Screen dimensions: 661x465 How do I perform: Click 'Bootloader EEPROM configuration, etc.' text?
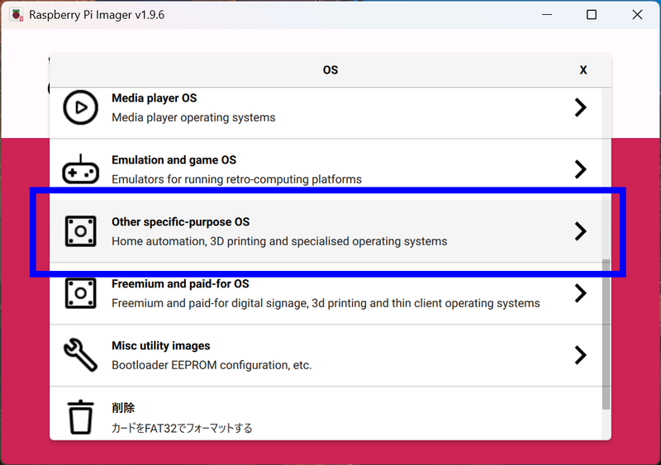212,366
